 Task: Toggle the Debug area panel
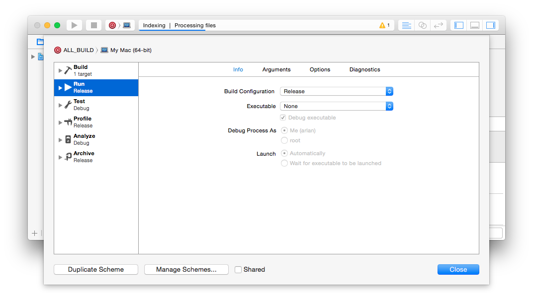point(475,25)
